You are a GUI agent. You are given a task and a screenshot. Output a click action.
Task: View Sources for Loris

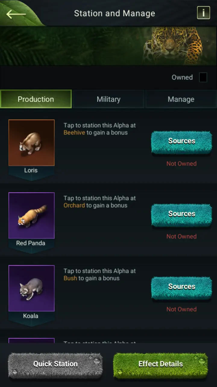(181, 141)
